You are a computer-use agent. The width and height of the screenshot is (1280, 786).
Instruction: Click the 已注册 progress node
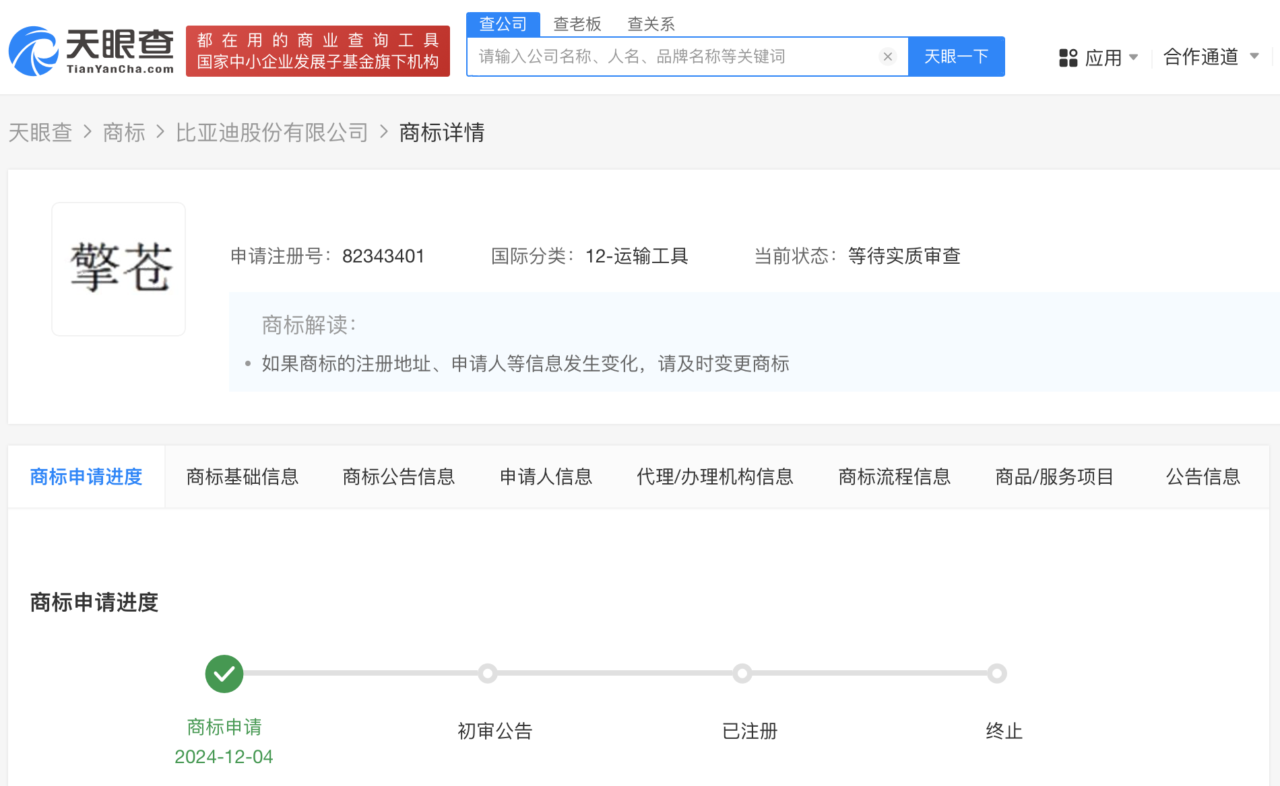pos(742,674)
